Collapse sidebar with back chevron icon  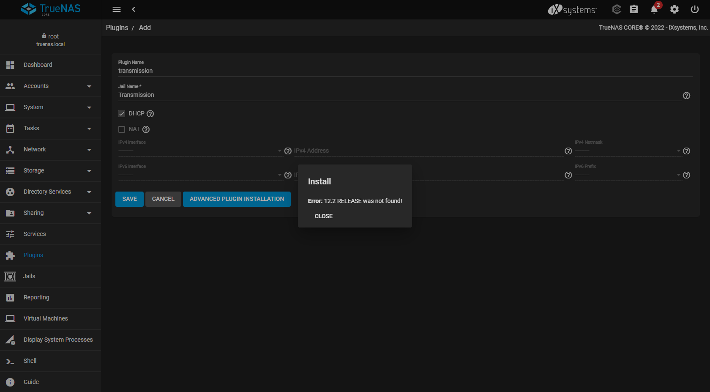134,9
